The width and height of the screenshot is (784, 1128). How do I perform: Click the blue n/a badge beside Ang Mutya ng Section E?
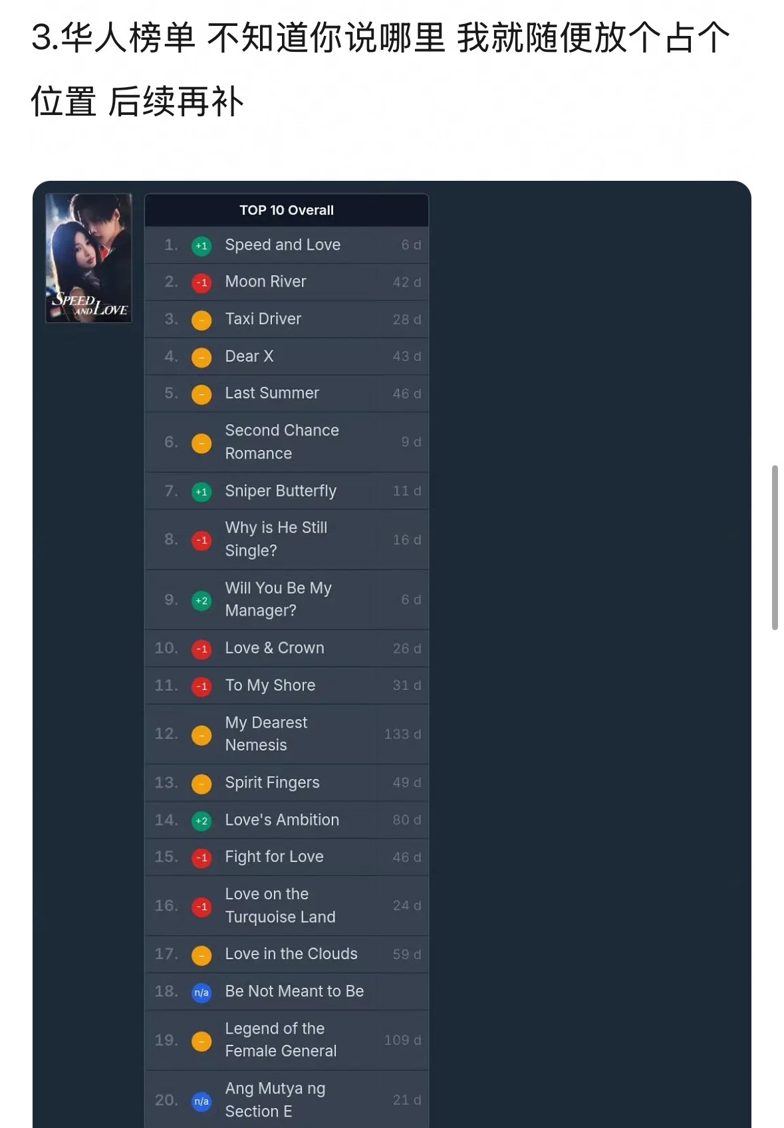(201, 1101)
